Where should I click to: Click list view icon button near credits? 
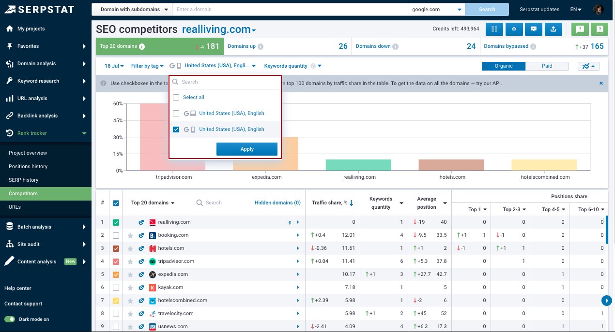click(x=494, y=29)
